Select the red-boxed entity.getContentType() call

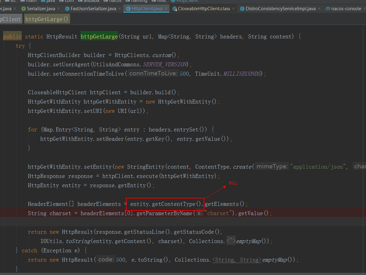[x=165, y=204]
